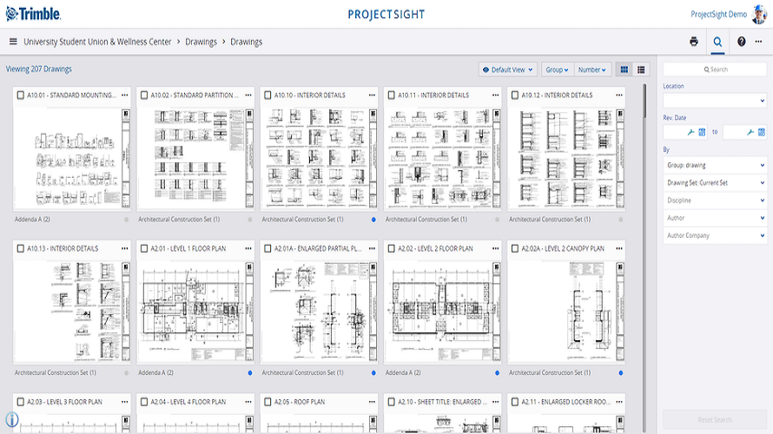Open the Rev. Date start calendar icon

702,132
